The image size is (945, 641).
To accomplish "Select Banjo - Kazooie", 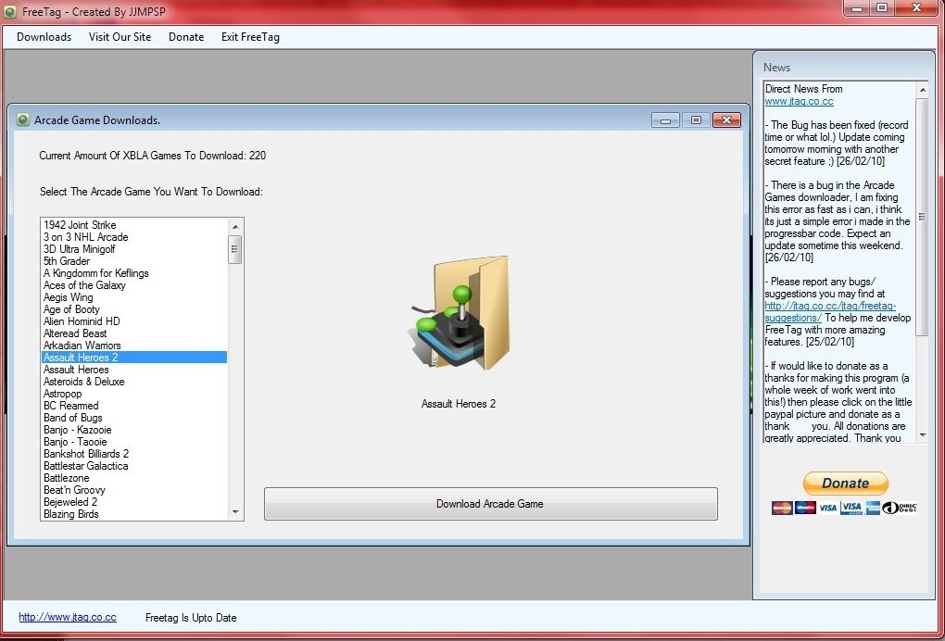I will pos(134,430).
